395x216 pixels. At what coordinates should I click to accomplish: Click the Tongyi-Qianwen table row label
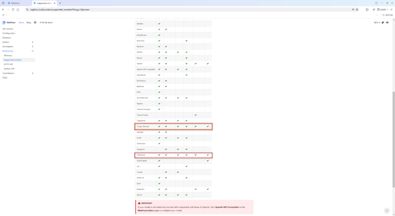(143, 126)
